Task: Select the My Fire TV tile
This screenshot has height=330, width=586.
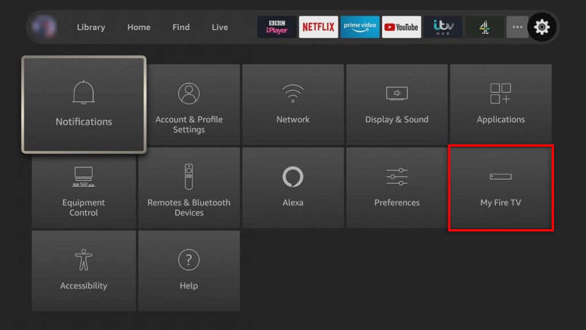Action: (x=501, y=188)
